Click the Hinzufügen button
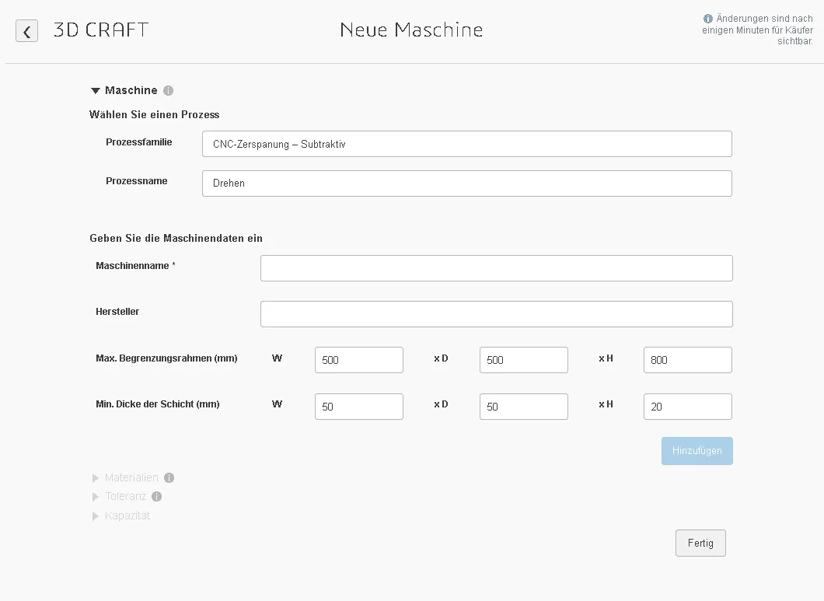The height and width of the screenshot is (601, 824). point(697,451)
